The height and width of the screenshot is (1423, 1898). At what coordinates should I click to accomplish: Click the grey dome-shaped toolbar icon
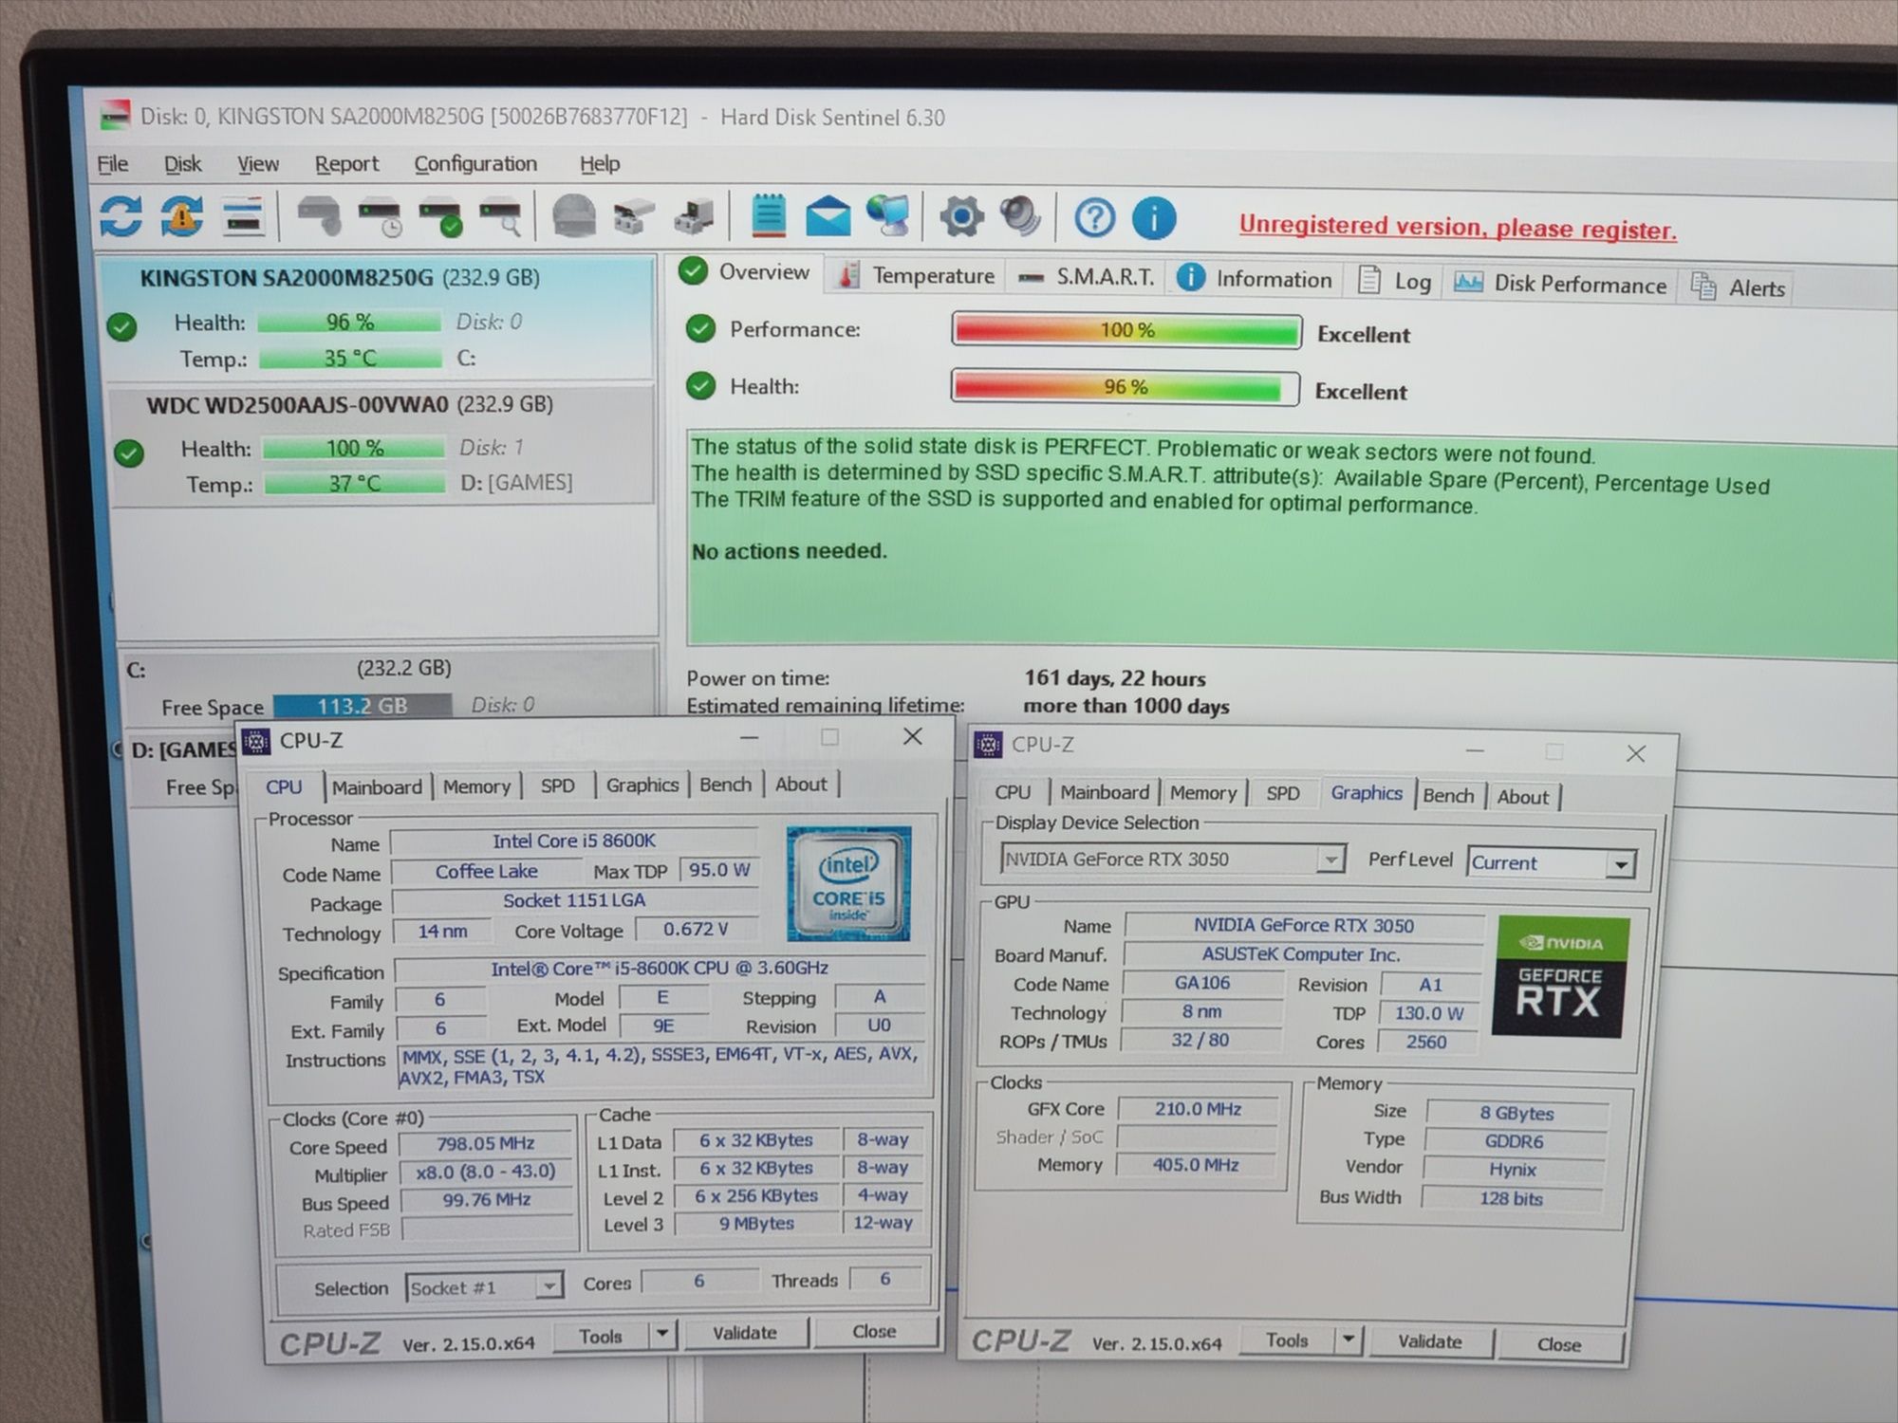(x=574, y=215)
